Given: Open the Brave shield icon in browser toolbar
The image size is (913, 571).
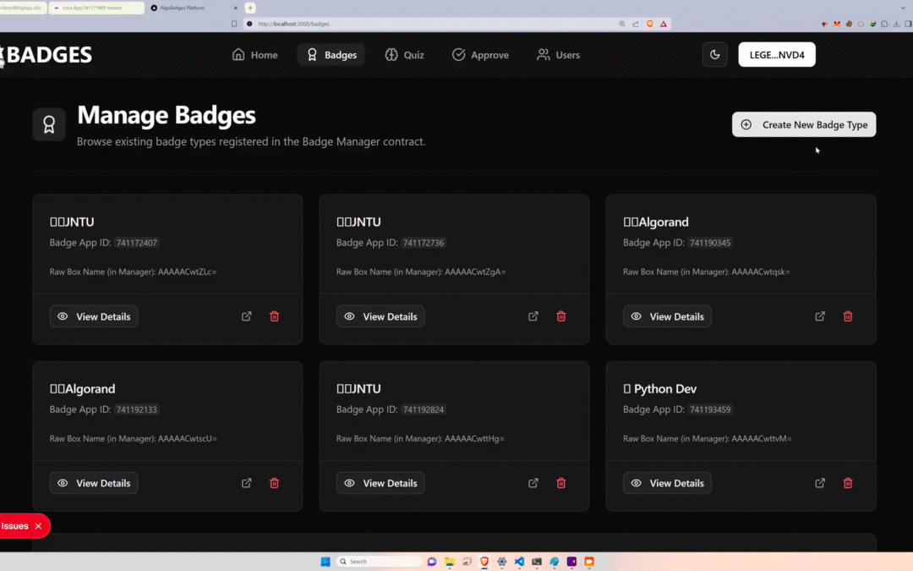Looking at the screenshot, I should [648, 24].
